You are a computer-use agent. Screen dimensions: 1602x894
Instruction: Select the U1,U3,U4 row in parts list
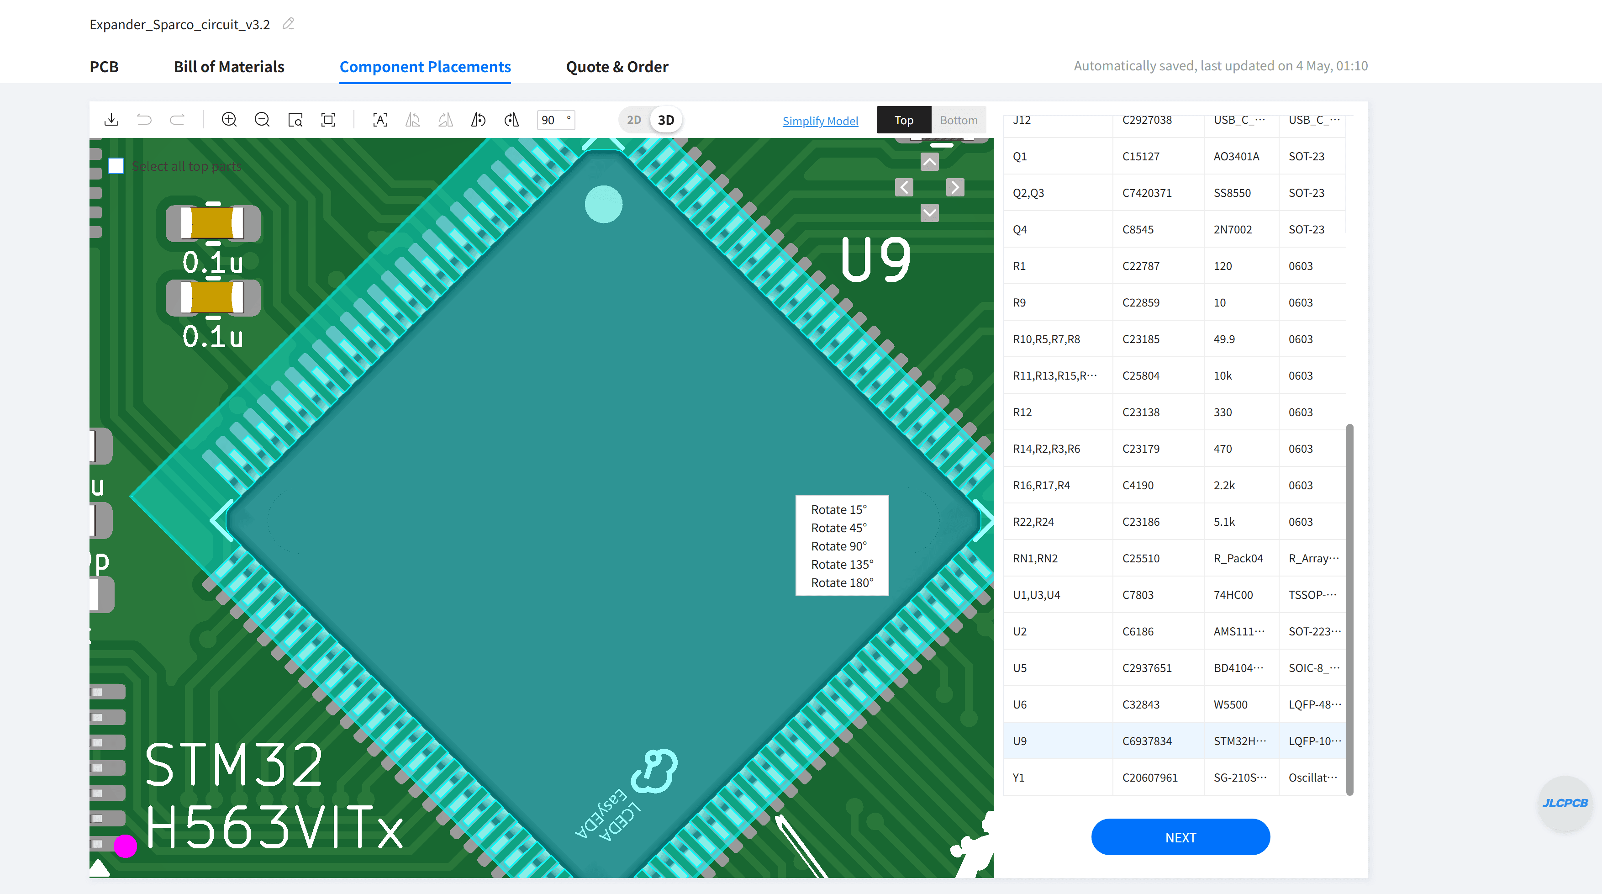click(1174, 595)
